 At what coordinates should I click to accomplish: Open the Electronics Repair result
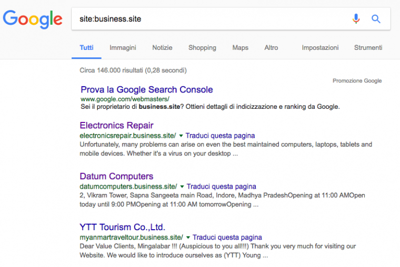[x=116, y=125]
